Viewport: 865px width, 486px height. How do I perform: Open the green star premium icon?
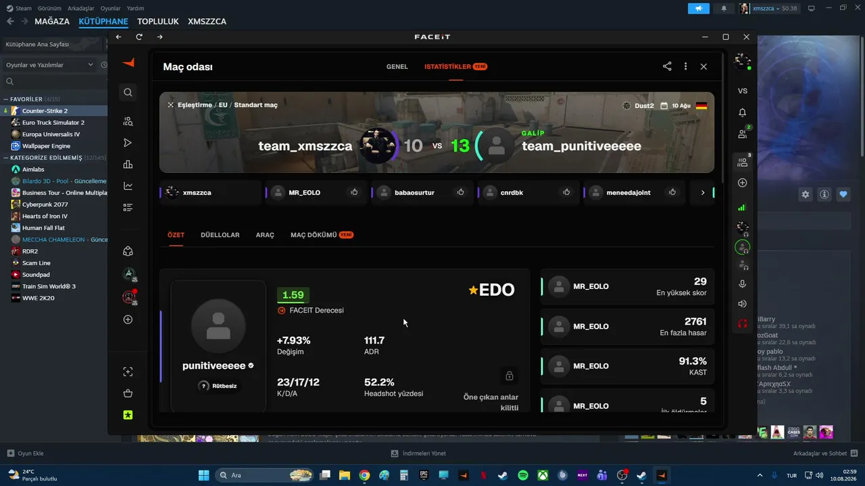coord(128,415)
